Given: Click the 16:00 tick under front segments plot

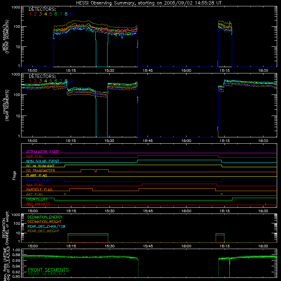Looking at the screenshot, I should (186, 71).
